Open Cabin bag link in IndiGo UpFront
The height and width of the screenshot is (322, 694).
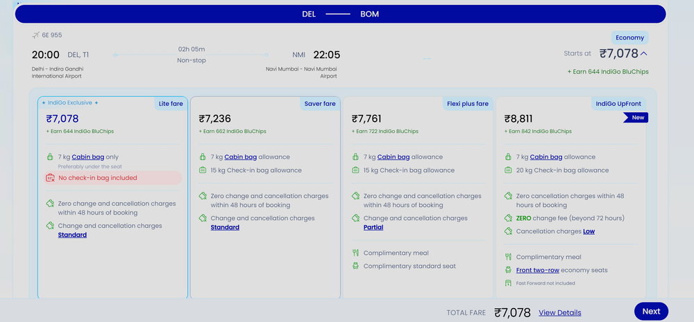click(546, 156)
